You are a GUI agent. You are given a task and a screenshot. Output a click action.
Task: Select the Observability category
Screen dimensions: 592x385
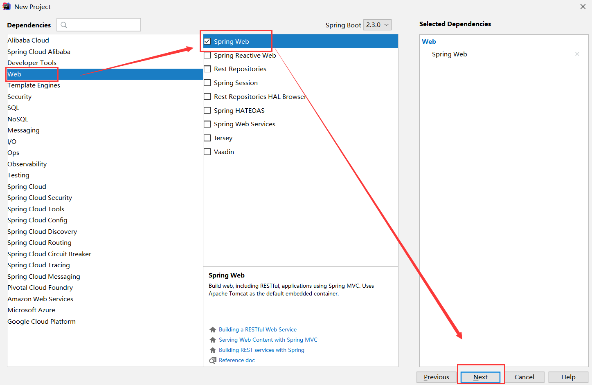105,164
